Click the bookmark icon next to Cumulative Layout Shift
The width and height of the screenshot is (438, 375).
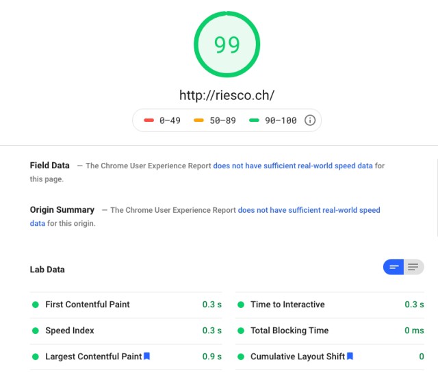tap(350, 357)
